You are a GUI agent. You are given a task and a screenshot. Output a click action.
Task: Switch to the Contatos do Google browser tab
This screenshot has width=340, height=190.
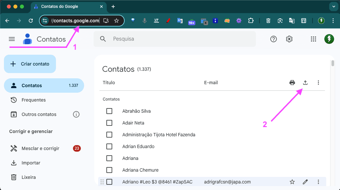60,7
